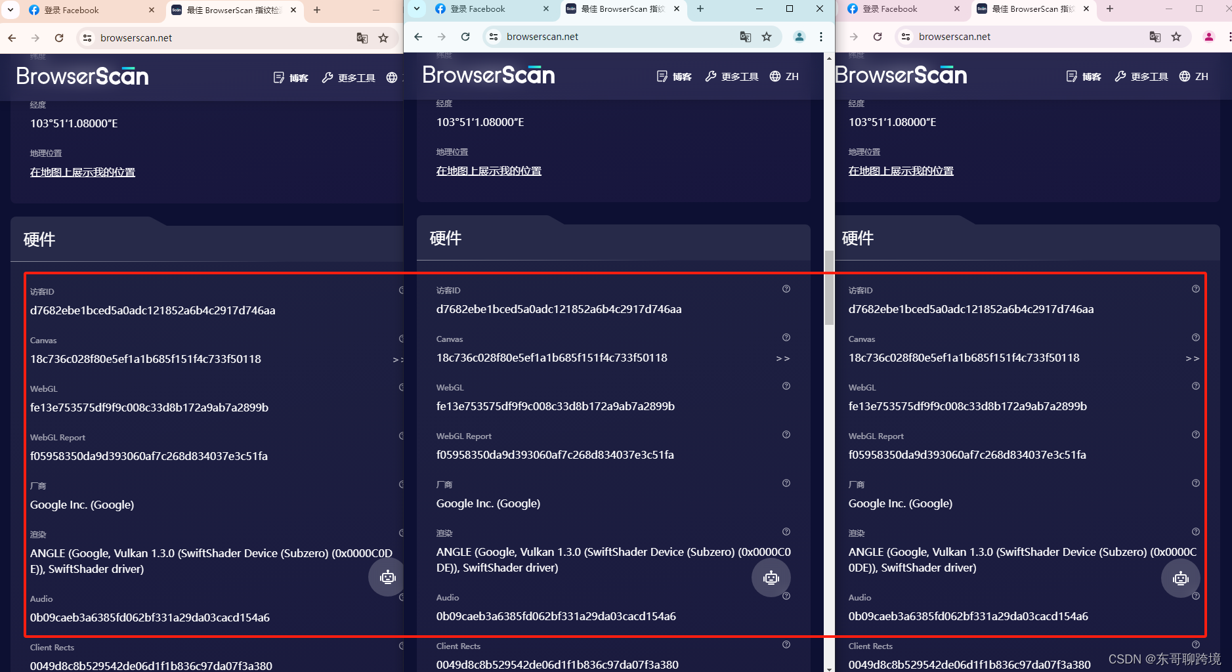
Task: Click WebGL Report help icon in right window
Action: click(1196, 434)
